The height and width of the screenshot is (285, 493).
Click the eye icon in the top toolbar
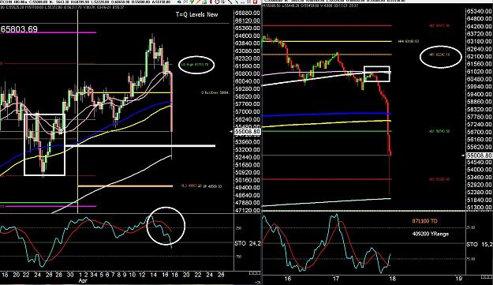[179, 2]
